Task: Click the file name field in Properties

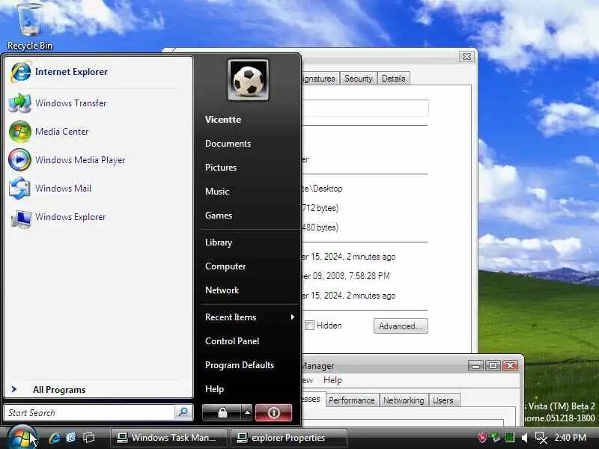Action: click(365, 108)
